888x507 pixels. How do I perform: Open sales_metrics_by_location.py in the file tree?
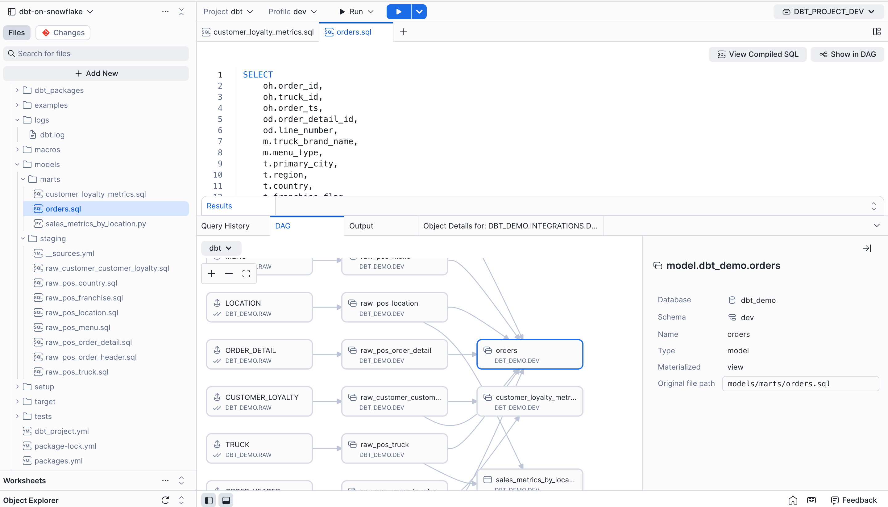coord(95,224)
